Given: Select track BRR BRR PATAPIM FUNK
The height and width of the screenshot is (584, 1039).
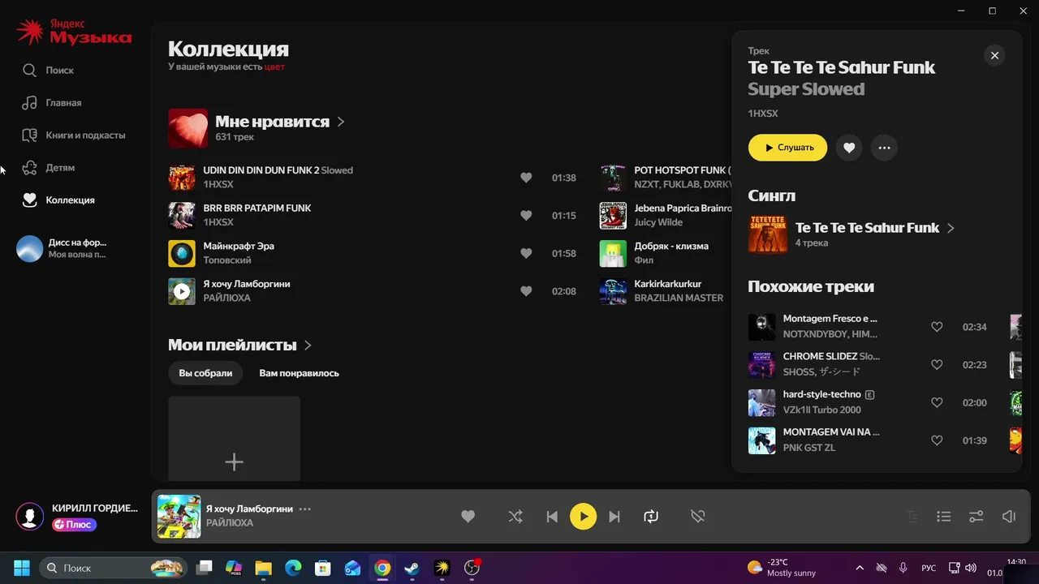Looking at the screenshot, I should tap(257, 208).
